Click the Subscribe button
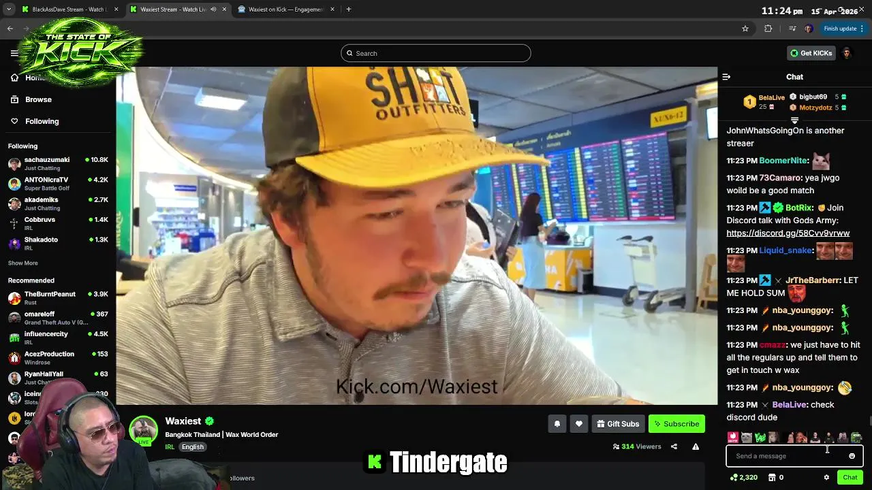The height and width of the screenshot is (490, 872). (x=676, y=424)
